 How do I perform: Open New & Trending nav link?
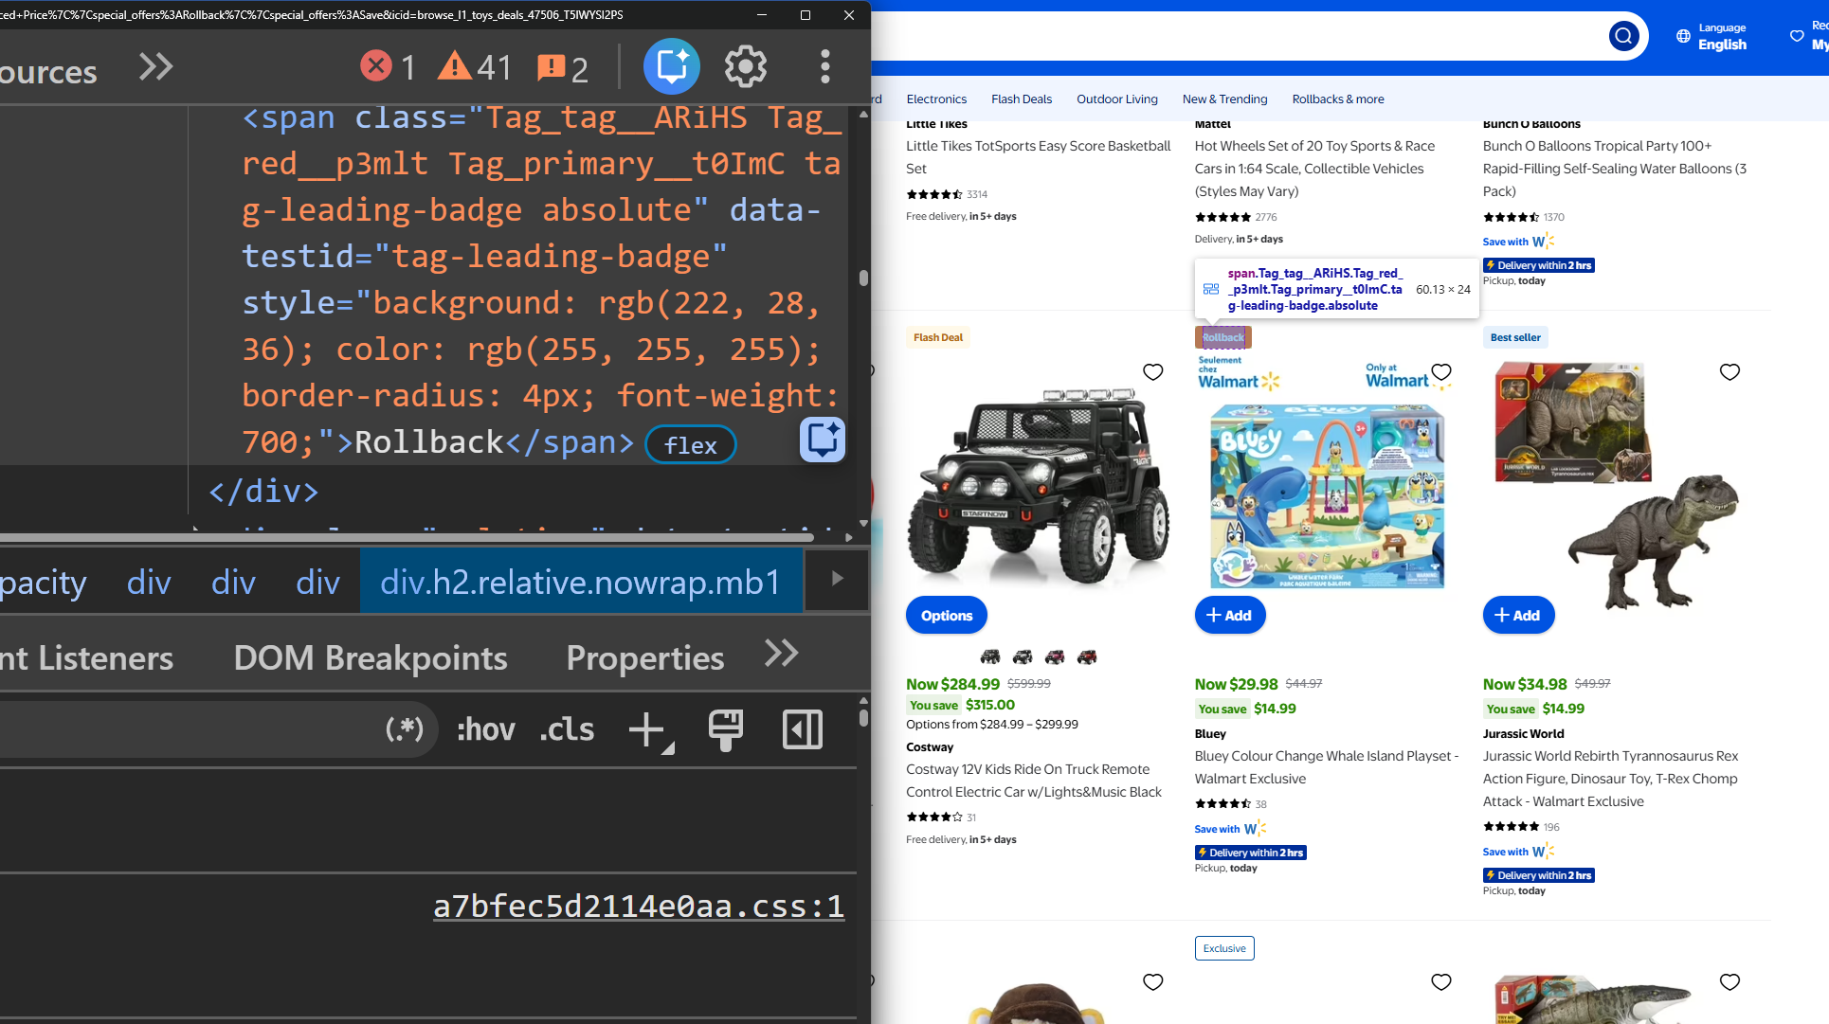point(1224,99)
